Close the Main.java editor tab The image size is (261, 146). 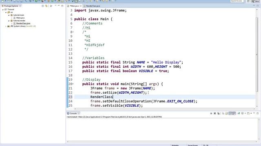[81, 6]
